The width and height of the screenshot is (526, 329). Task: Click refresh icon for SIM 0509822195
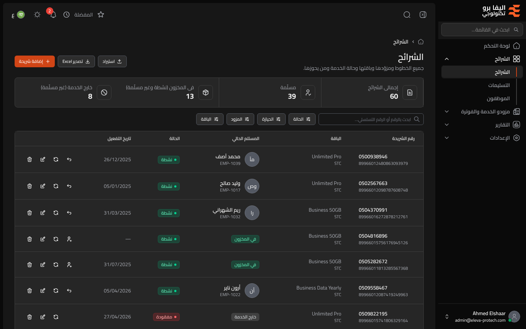[x=56, y=317]
